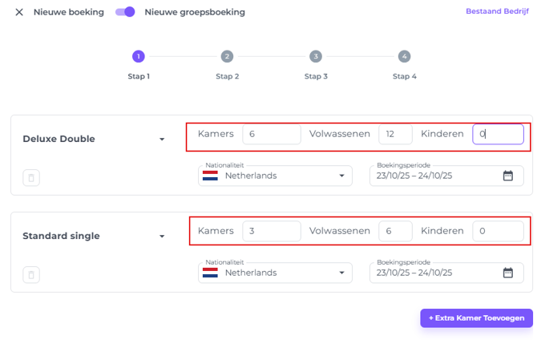
Task: Open calendar for Deluxe Double Boekingsperiode
Action: coord(507,176)
